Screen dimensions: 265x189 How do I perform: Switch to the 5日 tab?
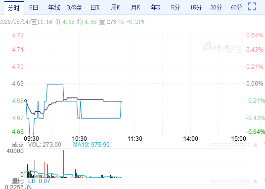(34, 7)
